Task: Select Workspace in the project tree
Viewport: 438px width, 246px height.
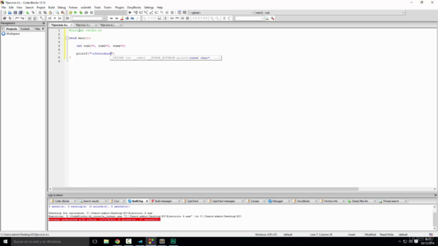Action: (13, 33)
